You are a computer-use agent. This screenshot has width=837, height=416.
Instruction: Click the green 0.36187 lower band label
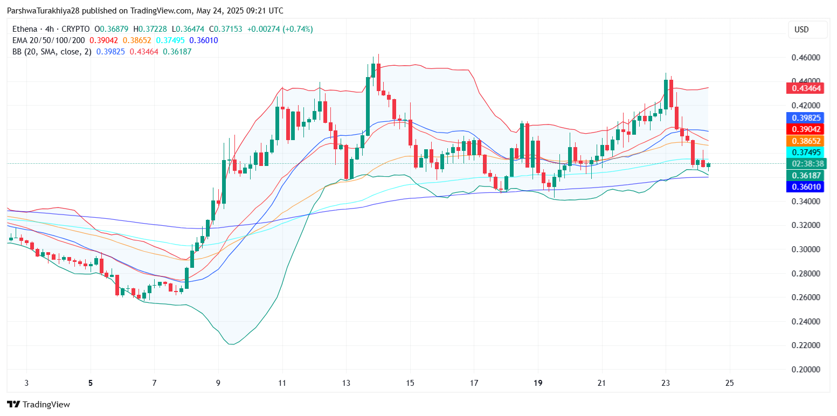point(807,175)
